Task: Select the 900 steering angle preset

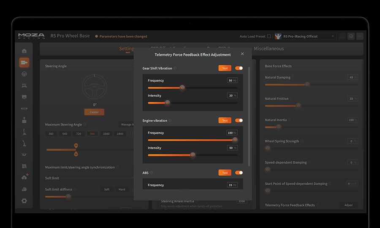Action: coord(92,134)
